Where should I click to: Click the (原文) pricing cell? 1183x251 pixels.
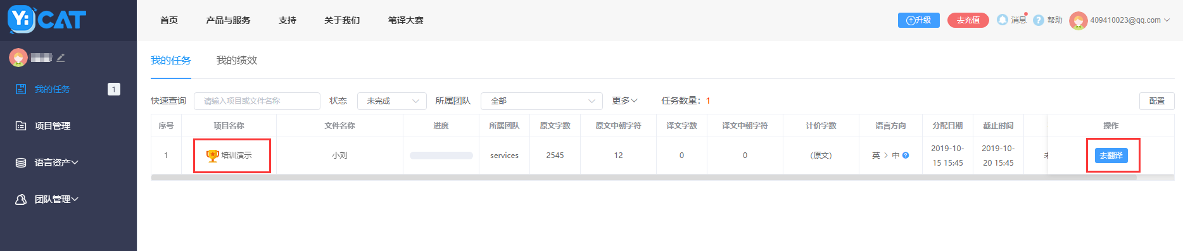(x=821, y=155)
